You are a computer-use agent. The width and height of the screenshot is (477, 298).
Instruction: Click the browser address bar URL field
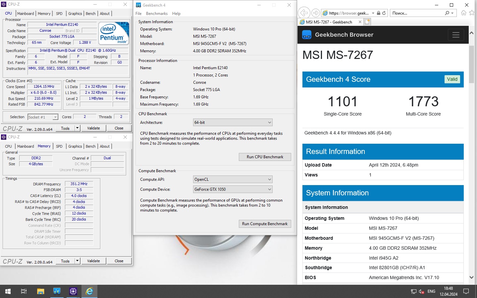[x=348, y=13]
